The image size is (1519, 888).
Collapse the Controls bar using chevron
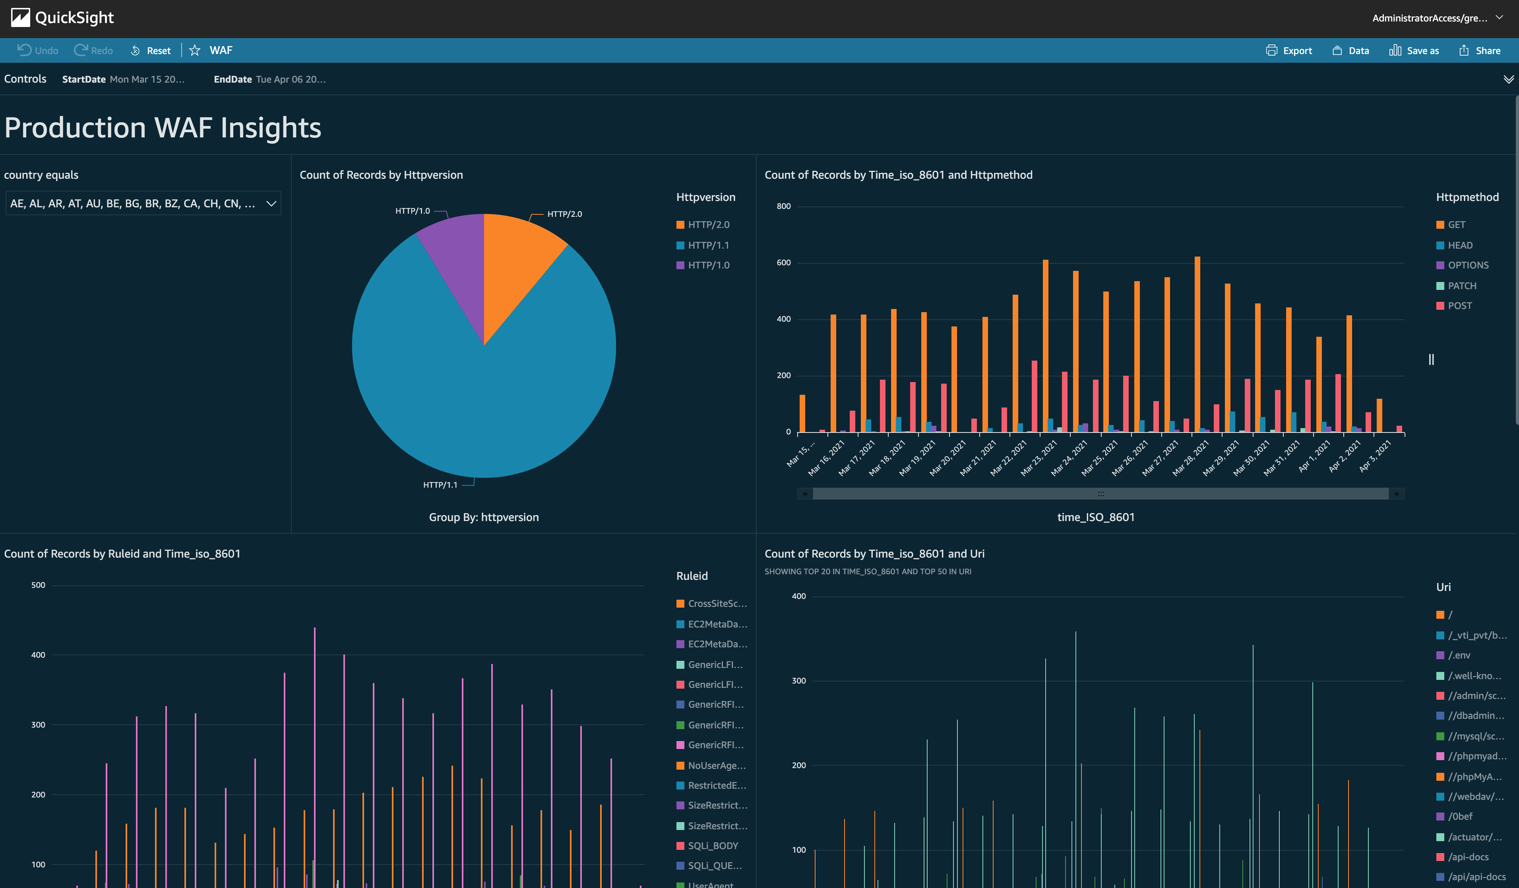(x=1508, y=79)
